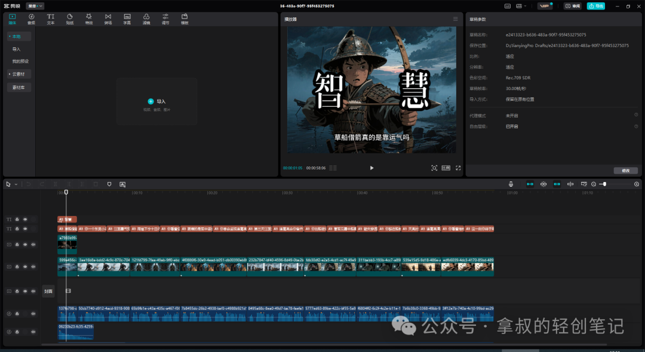Open the keyboard shortcuts icon
This screenshot has width=645, height=352.
(x=508, y=6)
